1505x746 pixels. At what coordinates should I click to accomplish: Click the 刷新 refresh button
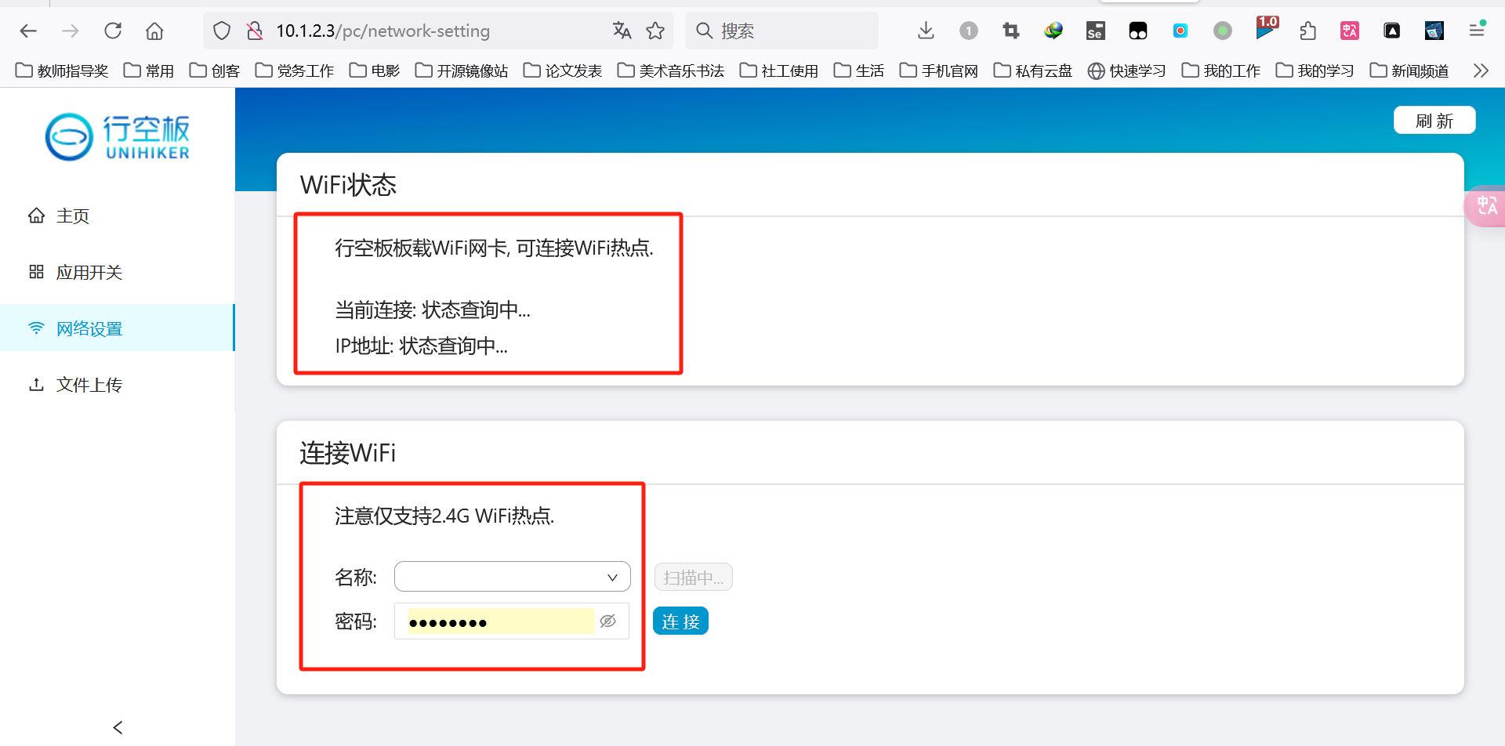coord(1434,121)
